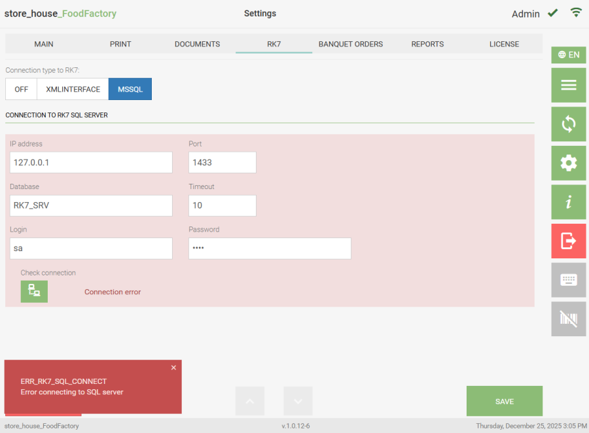
Task: Click the hamburger menu icon in sidebar
Action: coord(568,85)
